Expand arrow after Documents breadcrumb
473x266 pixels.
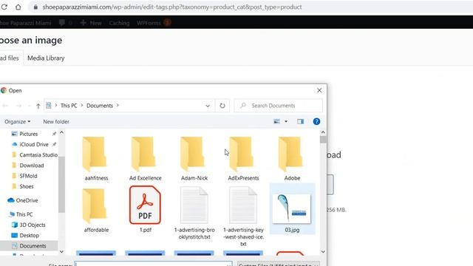click(118, 106)
